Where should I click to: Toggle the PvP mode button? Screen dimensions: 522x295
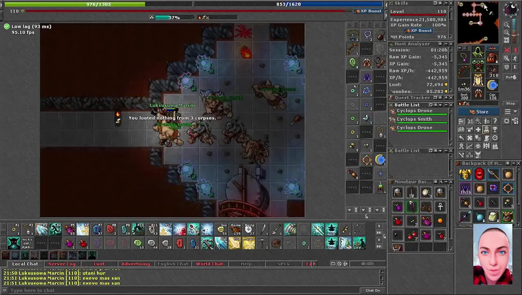[511, 77]
